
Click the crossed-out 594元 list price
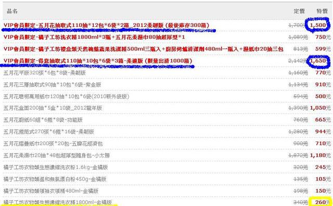coord(301,96)
